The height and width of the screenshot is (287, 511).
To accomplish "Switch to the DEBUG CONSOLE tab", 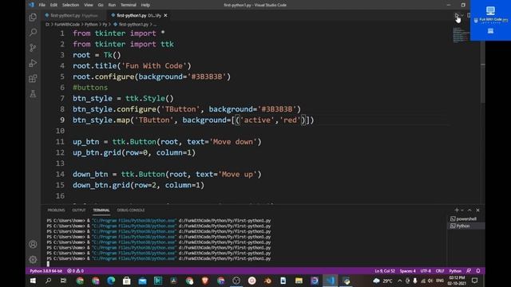I will point(131,210).
